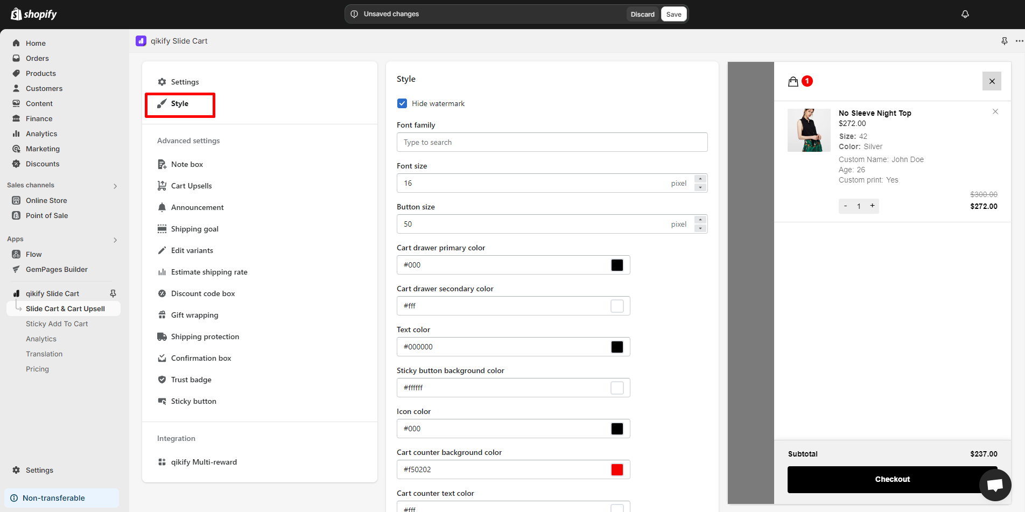Image resolution: width=1025 pixels, height=512 pixels.
Task: Open the Font family search dropdown
Action: pyautogui.click(x=551, y=142)
